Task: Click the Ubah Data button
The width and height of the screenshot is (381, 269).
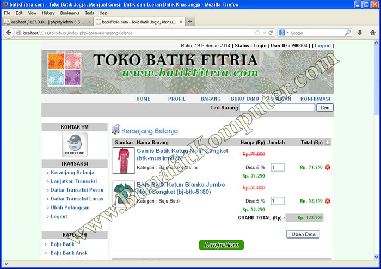Action: pos(303,234)
